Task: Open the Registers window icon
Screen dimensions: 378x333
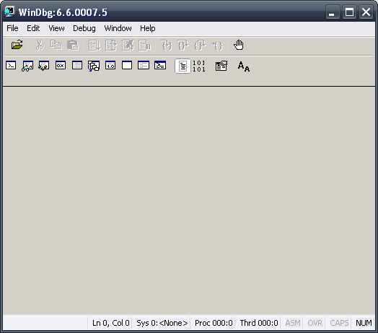Action: [x=61, y=66]
